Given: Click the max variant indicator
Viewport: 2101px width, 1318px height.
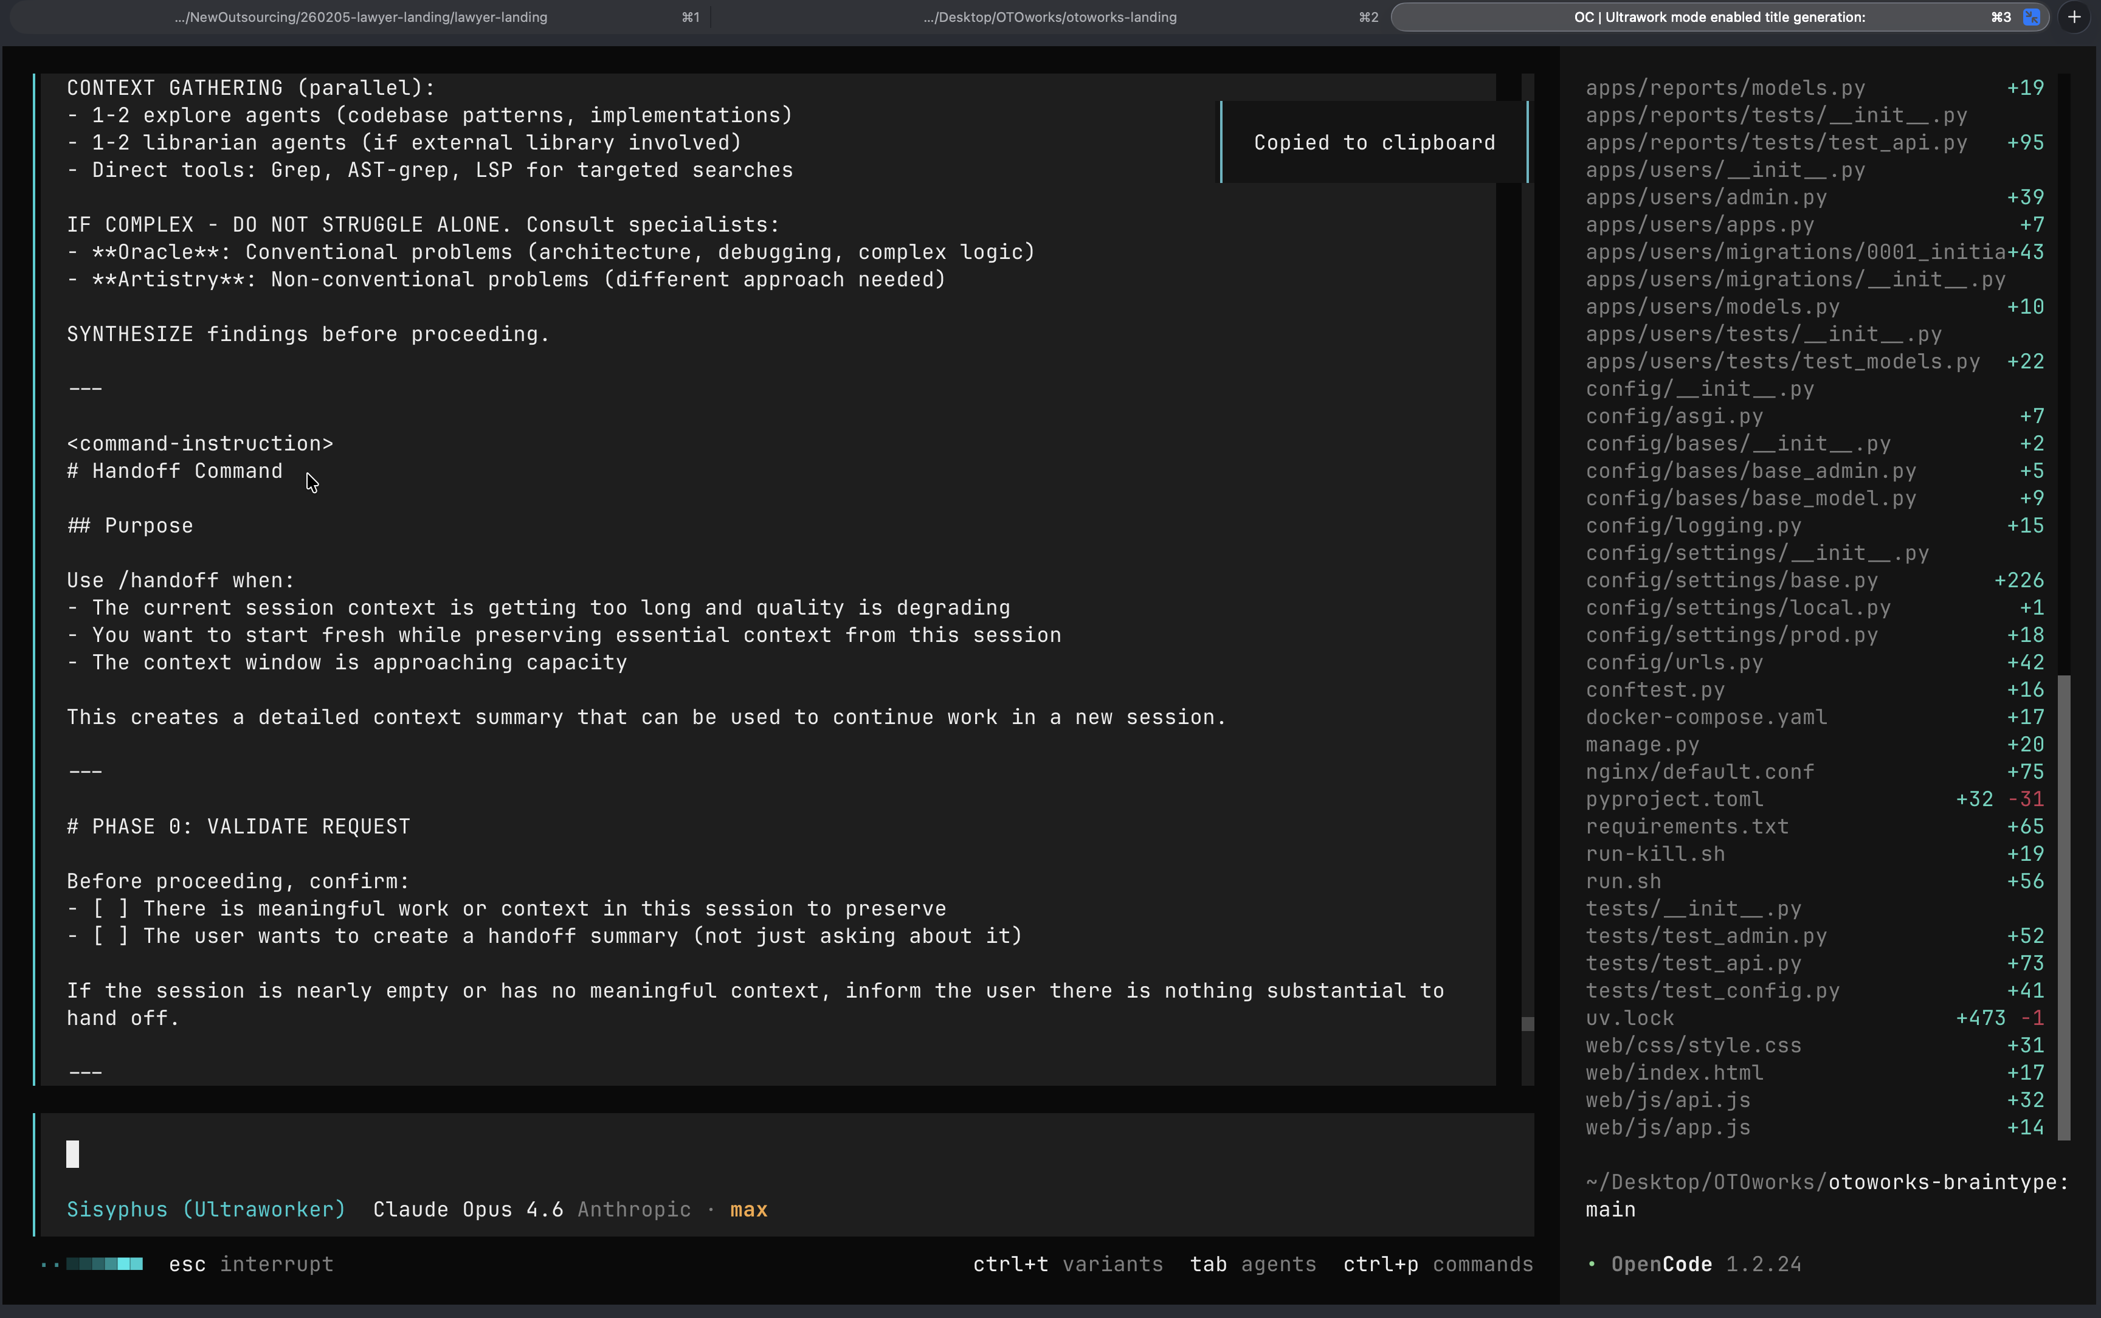Looking at the screenshot, I should pyautogui.click(x=748, y=1209).
